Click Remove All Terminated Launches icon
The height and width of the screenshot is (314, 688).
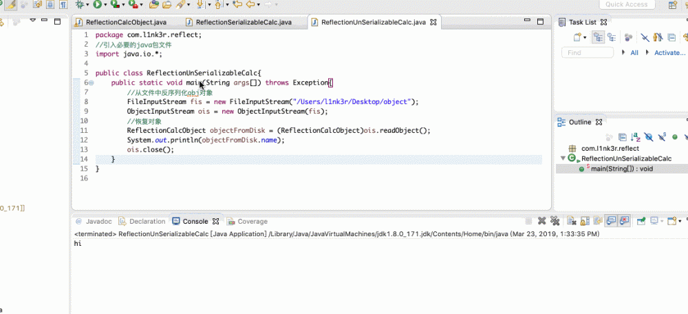[x=555, y=221]
